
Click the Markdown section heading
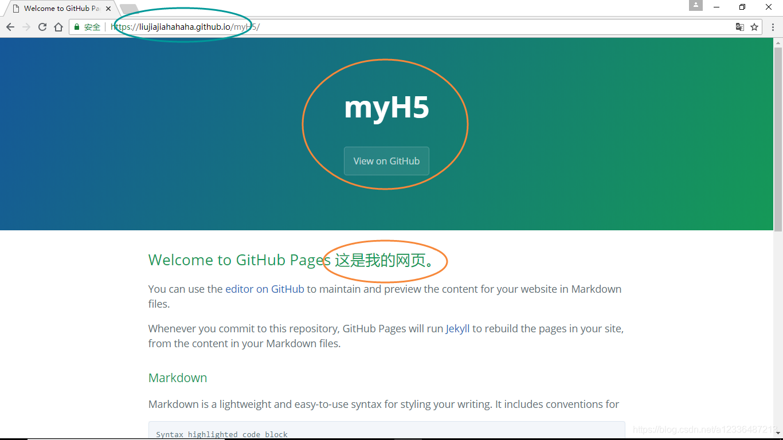point(178,378)
